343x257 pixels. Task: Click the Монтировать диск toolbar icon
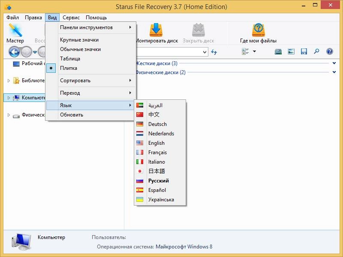coord(156,30)
